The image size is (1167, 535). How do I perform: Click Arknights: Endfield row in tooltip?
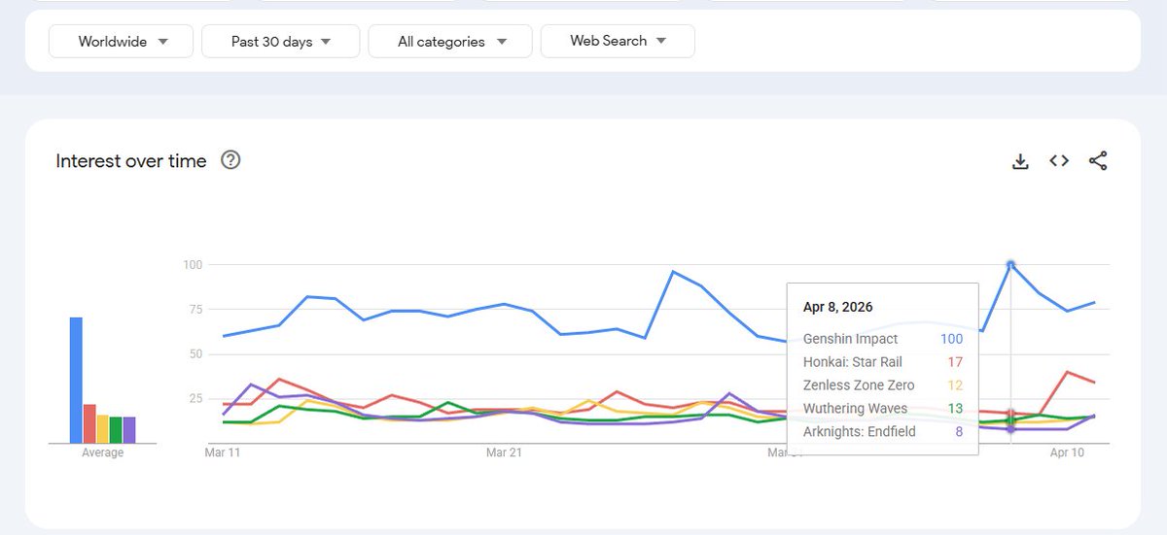point(882,432)
